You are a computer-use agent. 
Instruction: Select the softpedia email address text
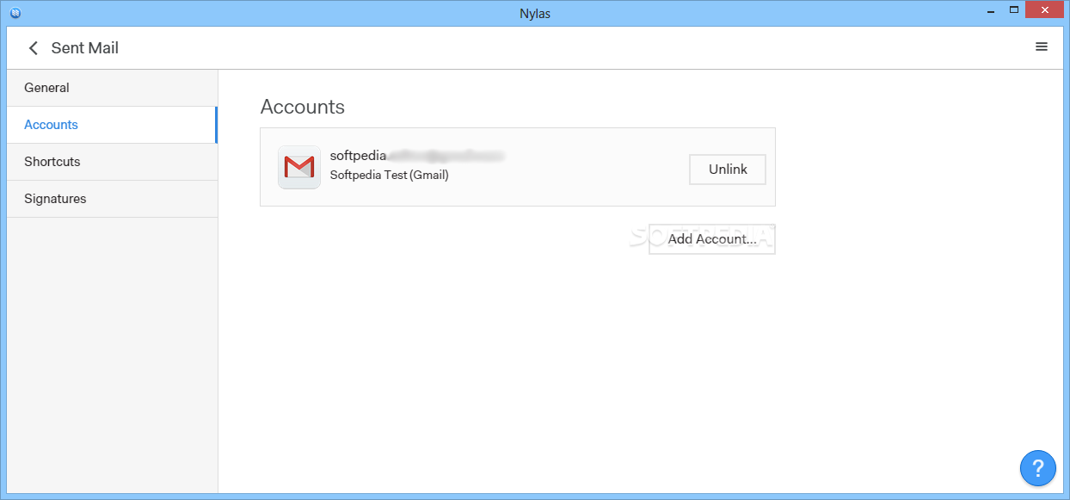417,156
